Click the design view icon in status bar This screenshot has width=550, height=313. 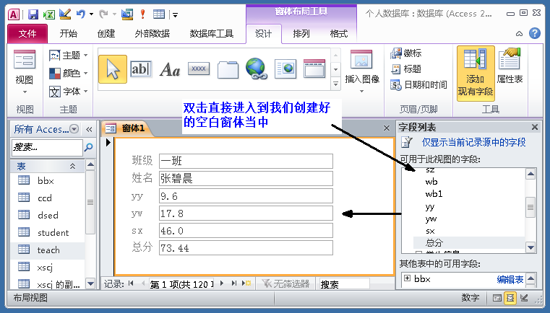pyautogui.click(x=524, y=298)
